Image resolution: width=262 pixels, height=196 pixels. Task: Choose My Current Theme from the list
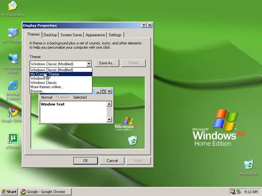pyautogui.click(x=61, y=74)
